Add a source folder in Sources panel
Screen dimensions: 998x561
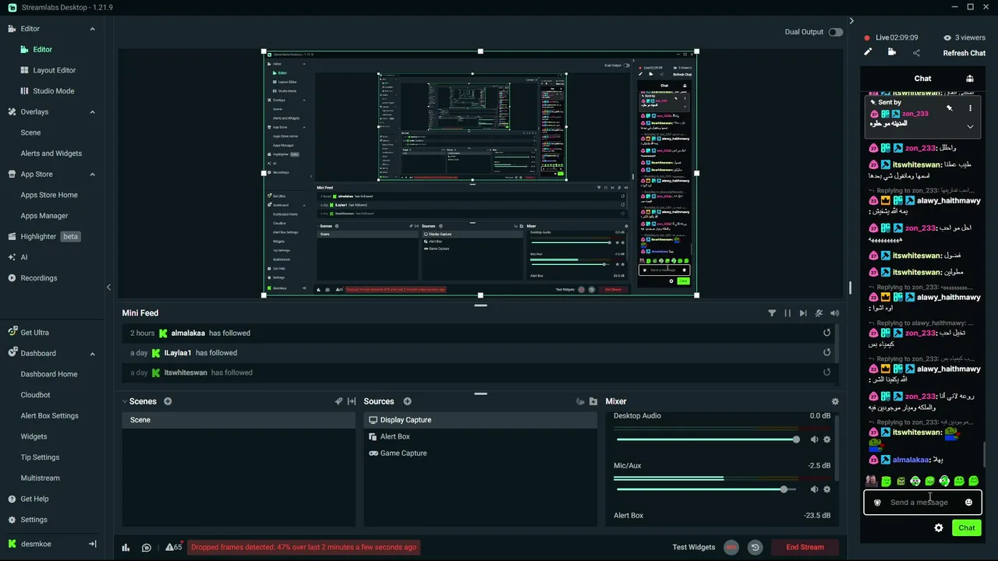pyautogui.click(x=593, y=401)
